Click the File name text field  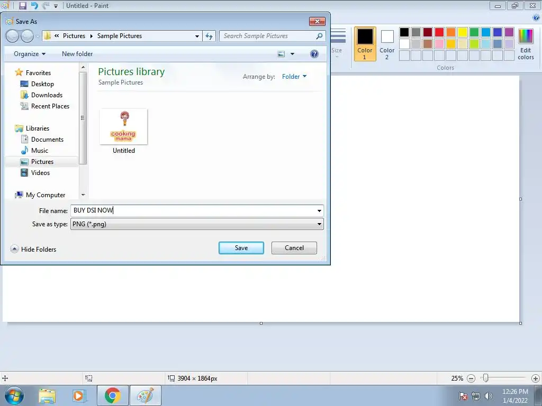pyautogui.click(x=193, y=210)
